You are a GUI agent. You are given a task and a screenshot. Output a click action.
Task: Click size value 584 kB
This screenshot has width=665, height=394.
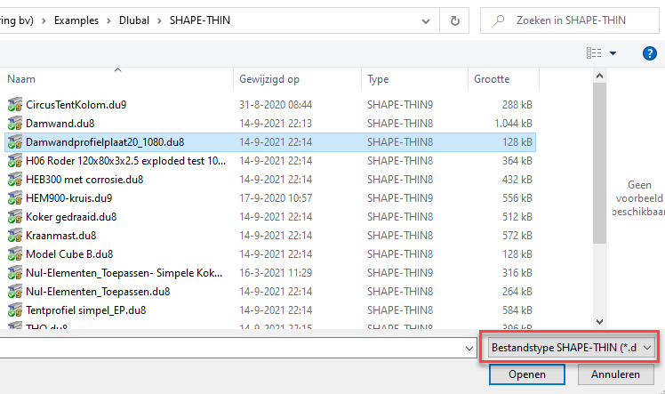coord(517,310)
